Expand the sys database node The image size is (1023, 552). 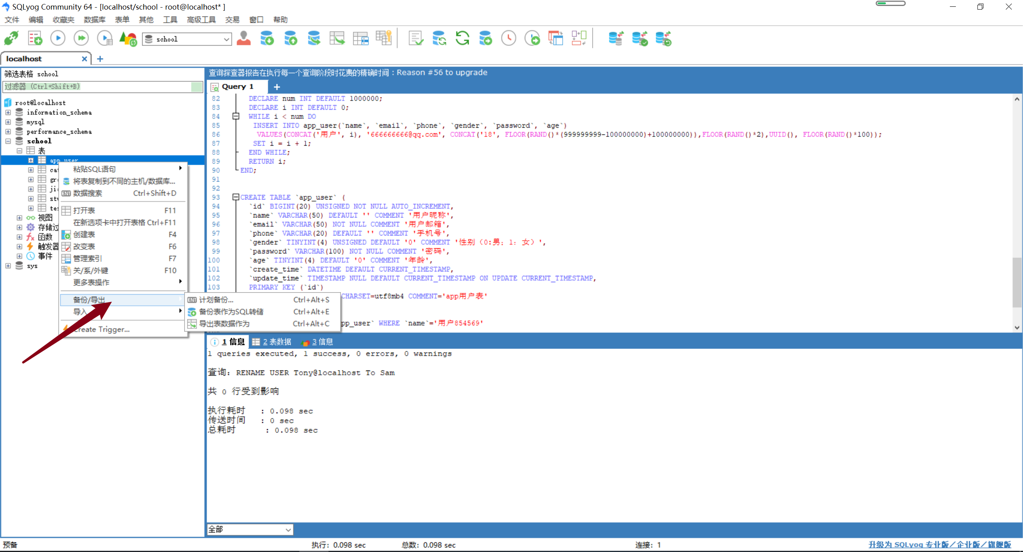coord(8,266)
